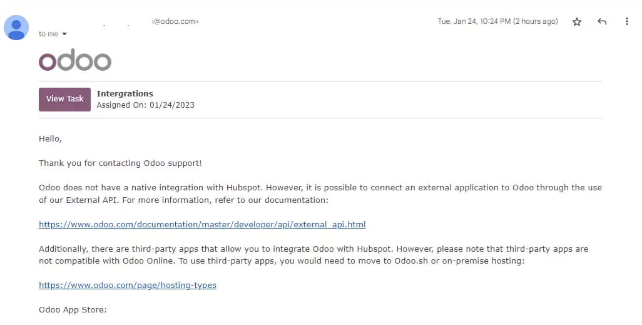The width and height of the screenshot is (642, 325).
Task: Click the "(2 hours ago)" relative time
Action: click(x=536, y=21)
